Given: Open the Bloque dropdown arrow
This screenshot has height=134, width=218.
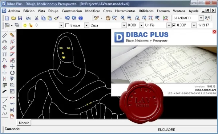Looking at the screenshot, I should pos(86,25).
